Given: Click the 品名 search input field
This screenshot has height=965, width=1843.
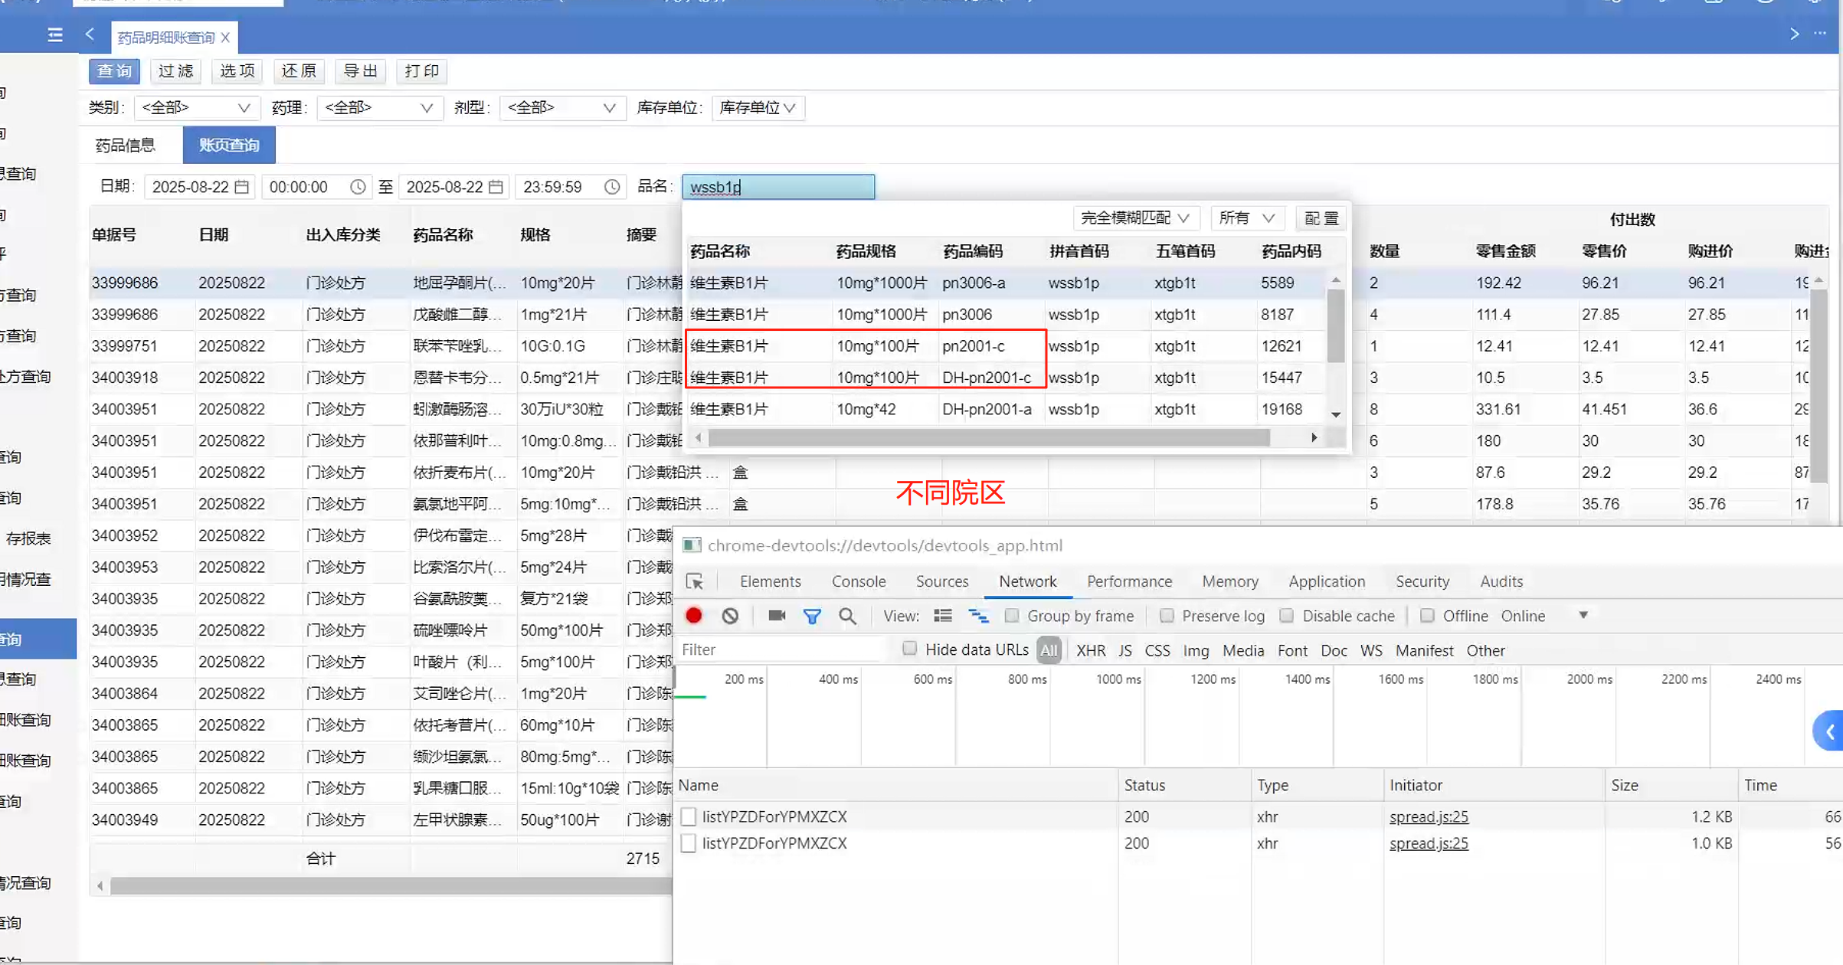Looking at the screenshot, I should click(x=777, y=187).
